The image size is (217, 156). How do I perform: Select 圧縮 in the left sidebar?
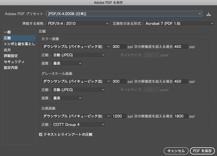(19, 38)
